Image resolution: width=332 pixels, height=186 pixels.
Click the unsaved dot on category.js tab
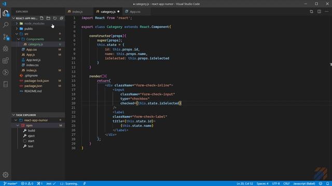click(118, 11)
